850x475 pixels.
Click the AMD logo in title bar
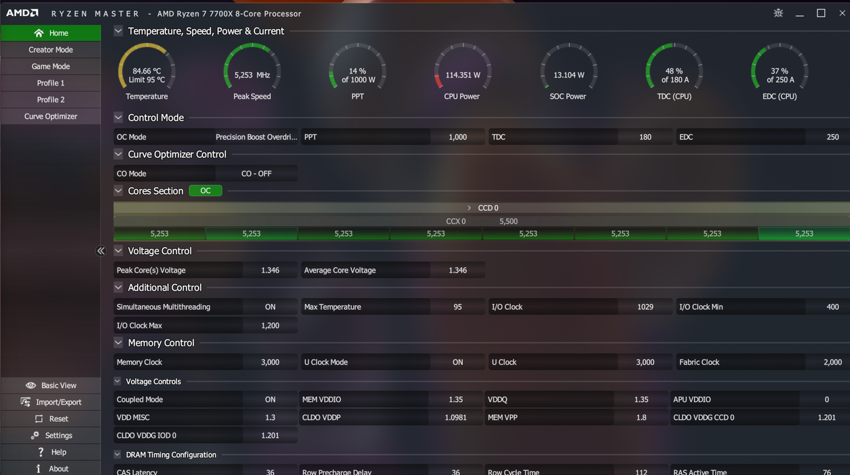coord(23,13)
